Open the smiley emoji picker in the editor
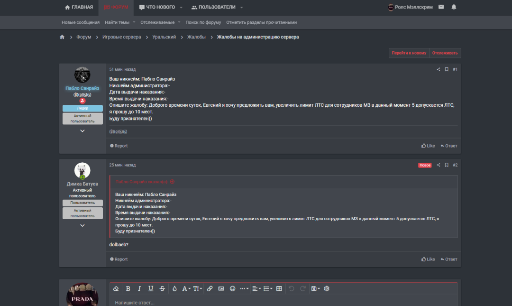Screen dimensions: 512x306 coord(232,288)
